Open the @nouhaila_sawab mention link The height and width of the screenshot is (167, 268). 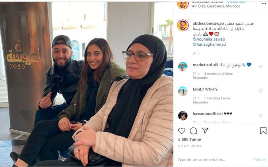click(209, 39)
